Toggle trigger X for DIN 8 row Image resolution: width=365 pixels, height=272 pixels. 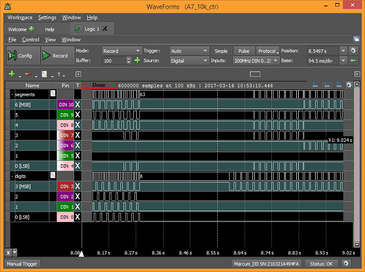click(77, 125)
